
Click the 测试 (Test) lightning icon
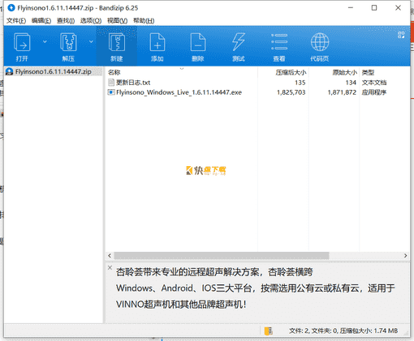coord(239,42)
